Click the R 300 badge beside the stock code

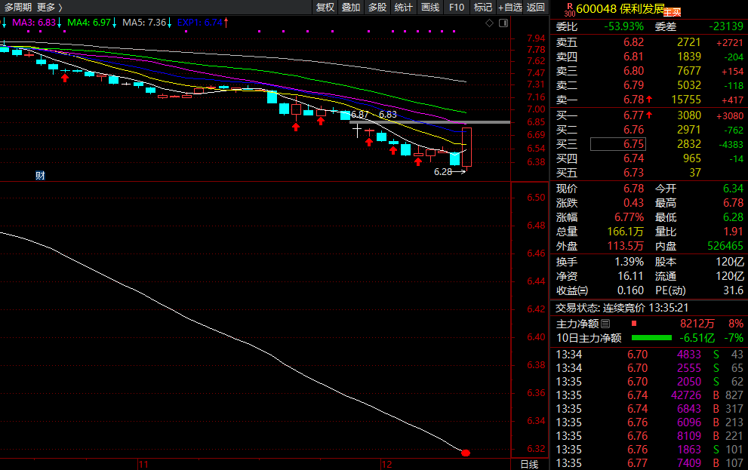click(x=568, y=8)
